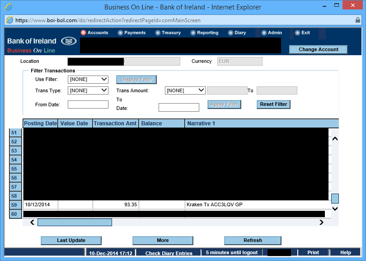Select row number 51
This screenshot has width=366, height=261.
pyautogui.click(x=15, y=133)
